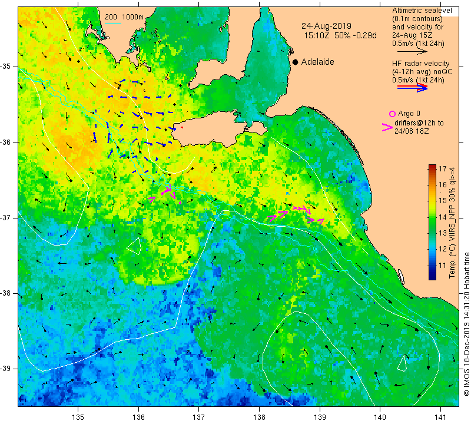Click the magenta drifter chevron legend symbol
The width and height of the screenshot is (471, 424).
pos(387,127)
